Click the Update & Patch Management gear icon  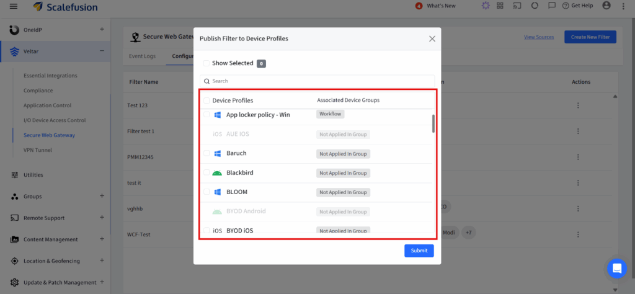[15, 282]
